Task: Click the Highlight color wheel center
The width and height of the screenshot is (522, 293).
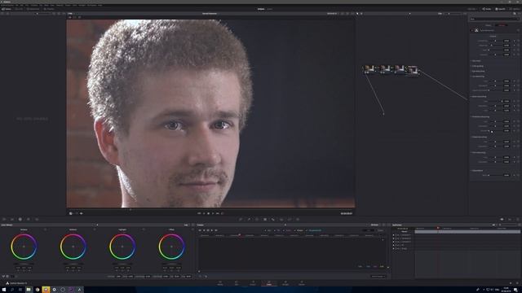Action: point(122,247)
